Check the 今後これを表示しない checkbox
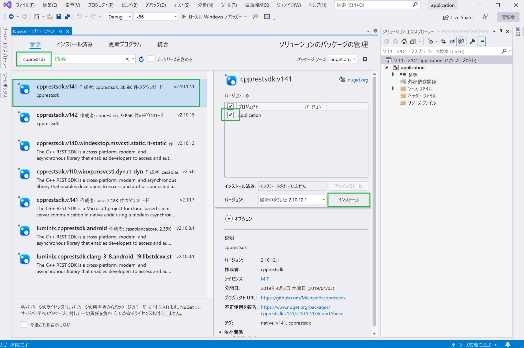Viewport: 524px width, 348px height. click(x=24, y=324)
